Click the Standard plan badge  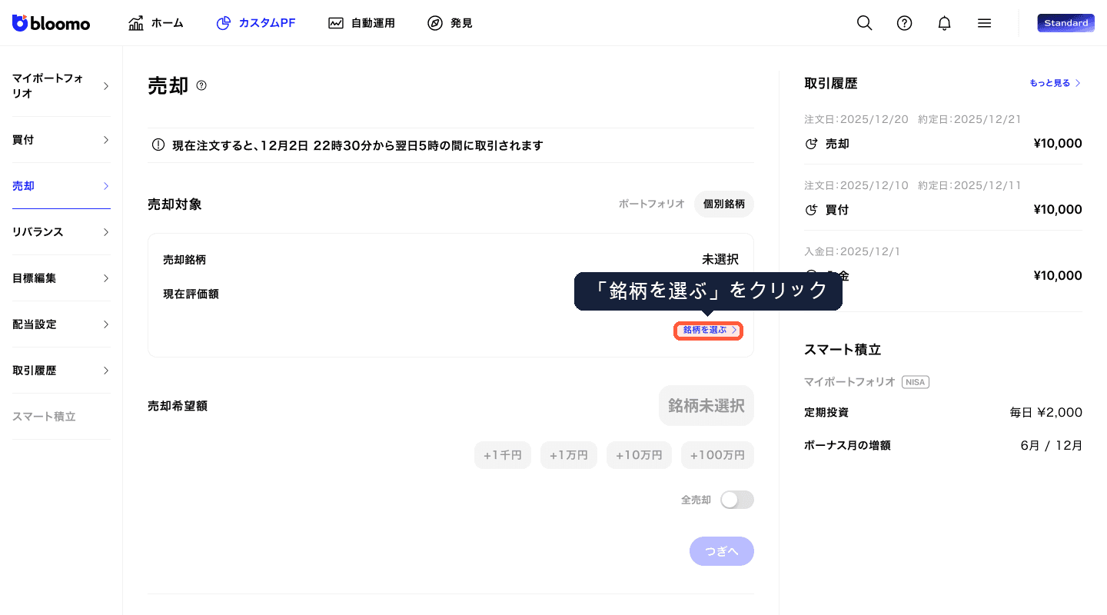point(1065,23)
